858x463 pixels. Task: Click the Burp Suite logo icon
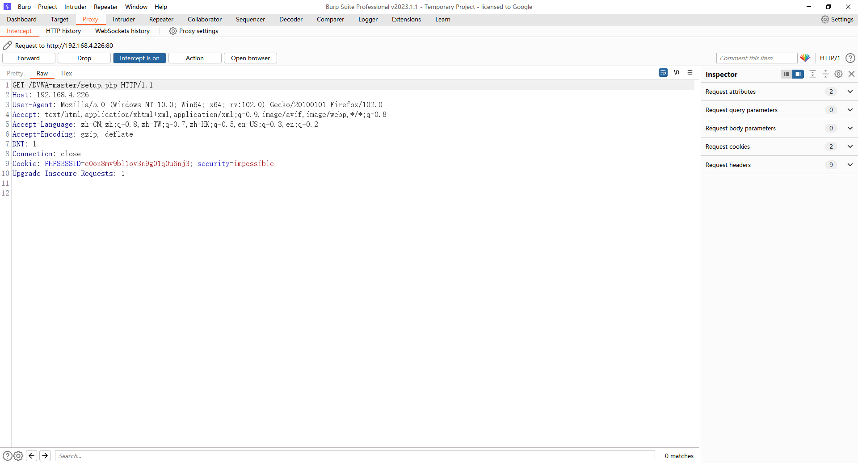click(x=7, y=7)
